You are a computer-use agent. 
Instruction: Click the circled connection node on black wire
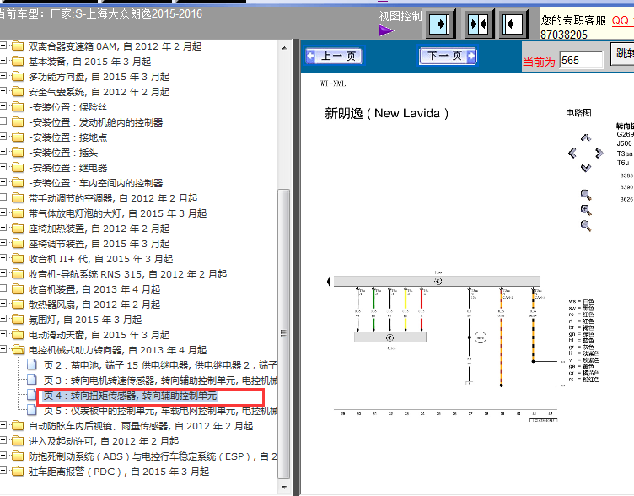click(480, 337)
